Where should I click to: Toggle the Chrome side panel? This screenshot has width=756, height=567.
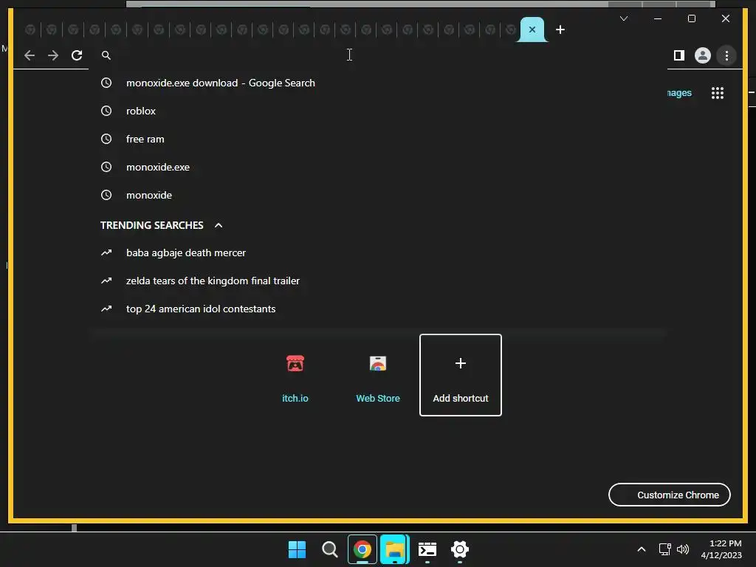coord(679,55)
